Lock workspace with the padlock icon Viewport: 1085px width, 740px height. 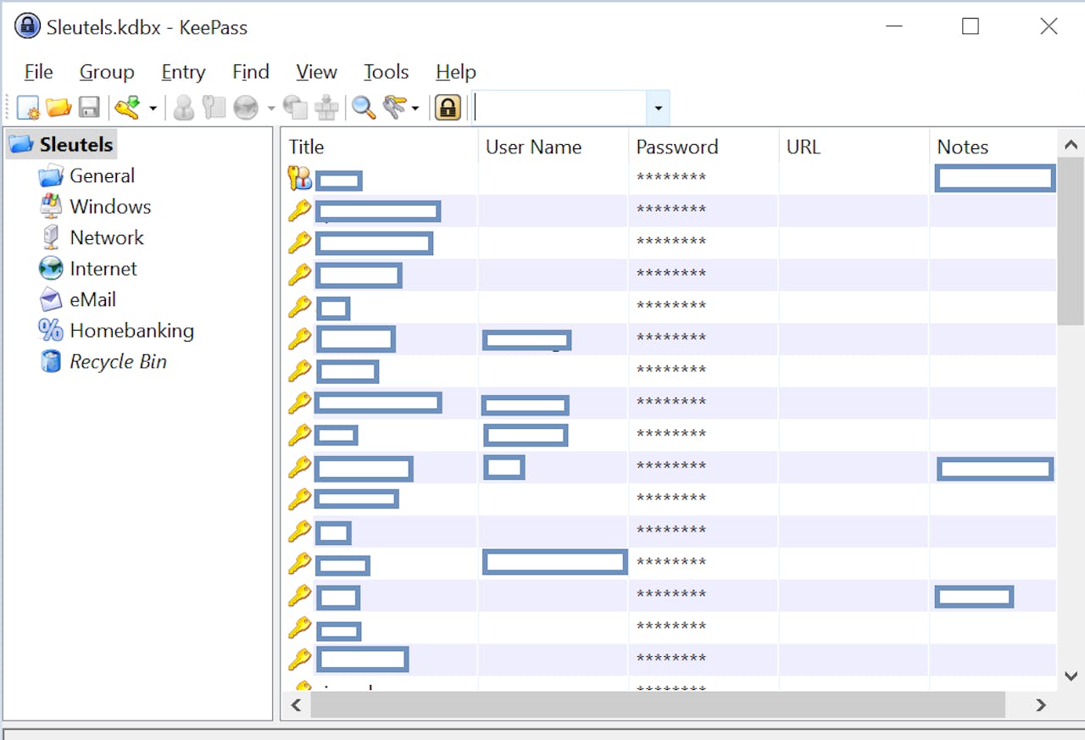click(448, 108)
